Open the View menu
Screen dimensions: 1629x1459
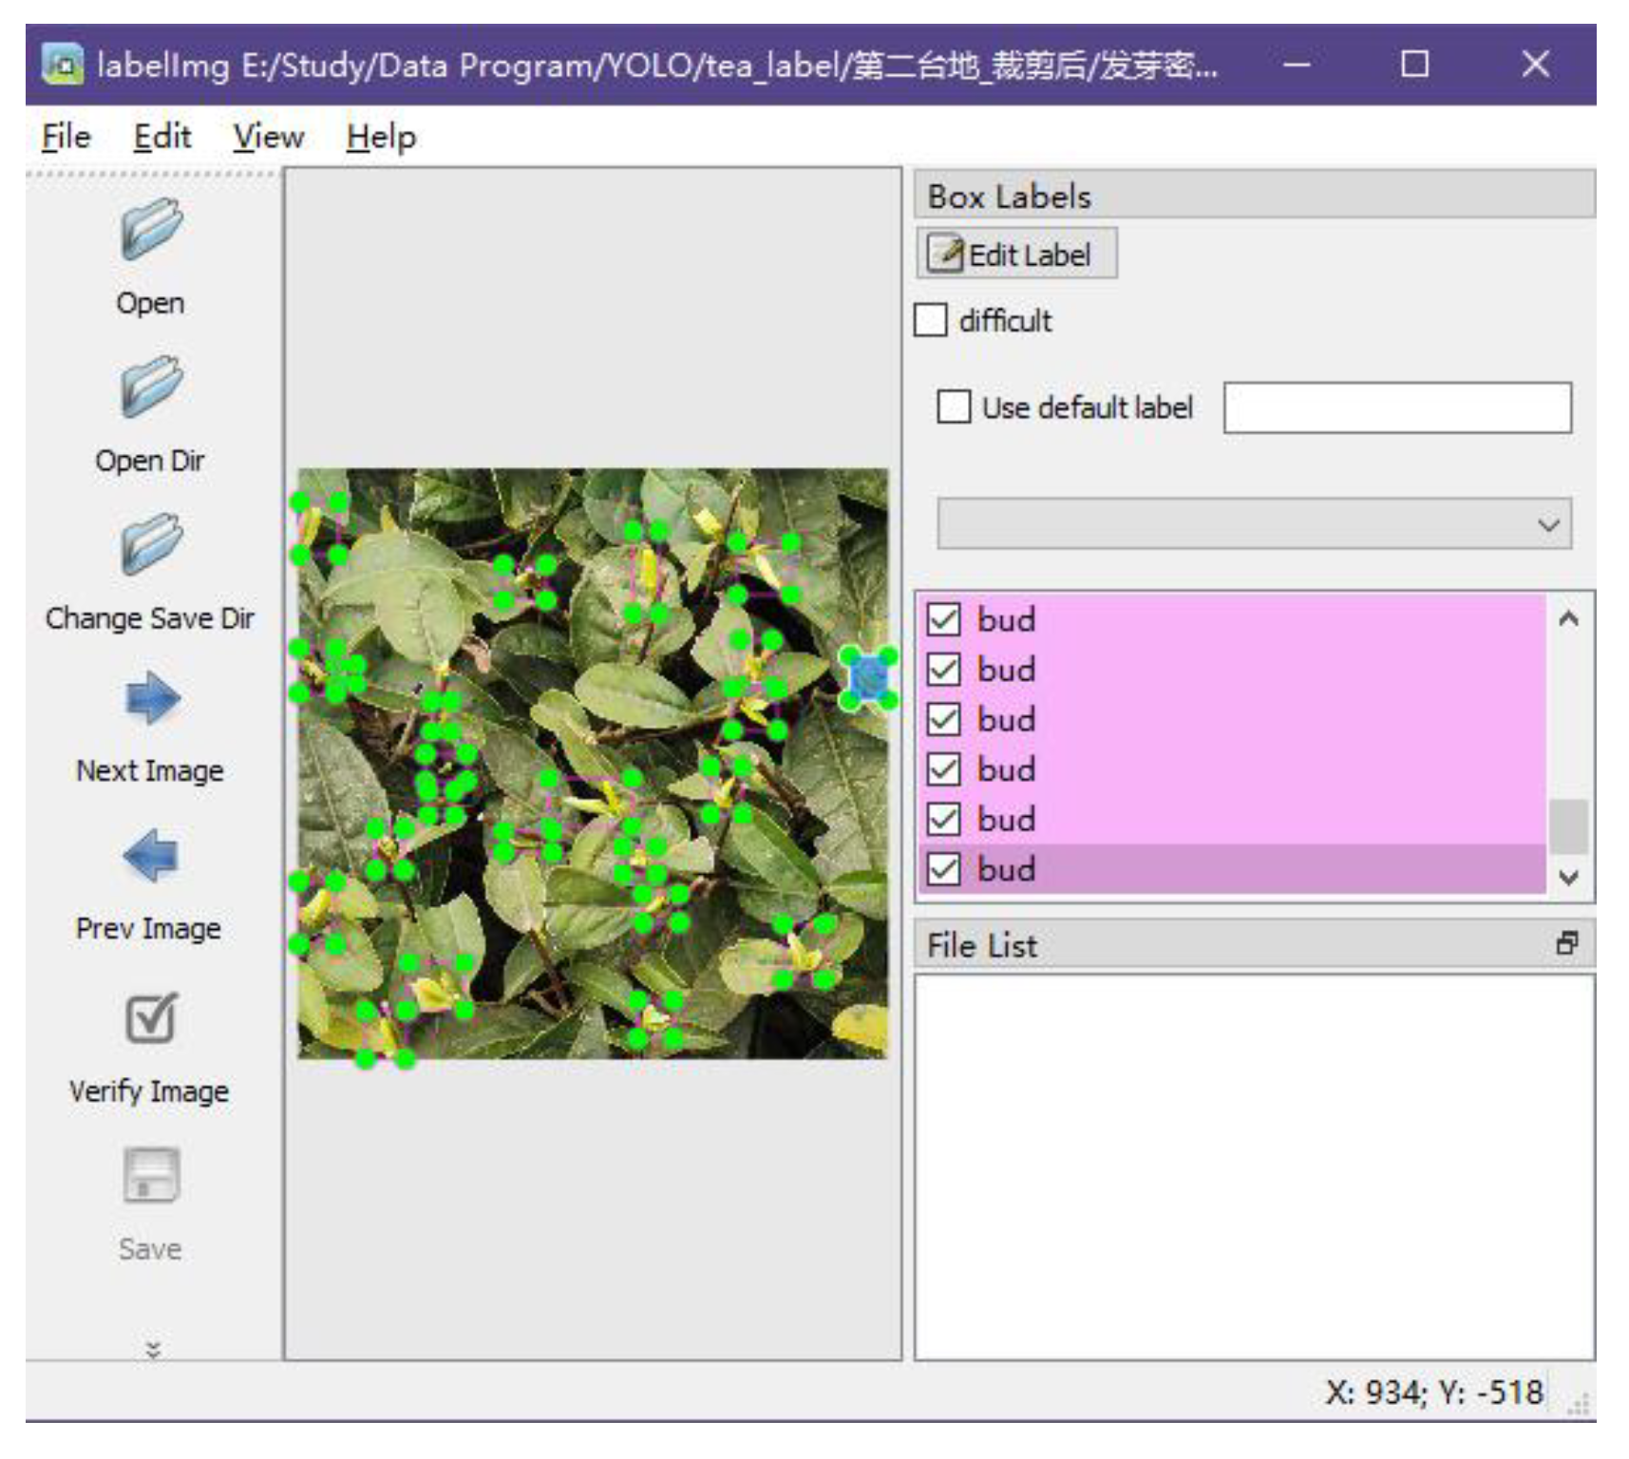(x=268, y=137)
